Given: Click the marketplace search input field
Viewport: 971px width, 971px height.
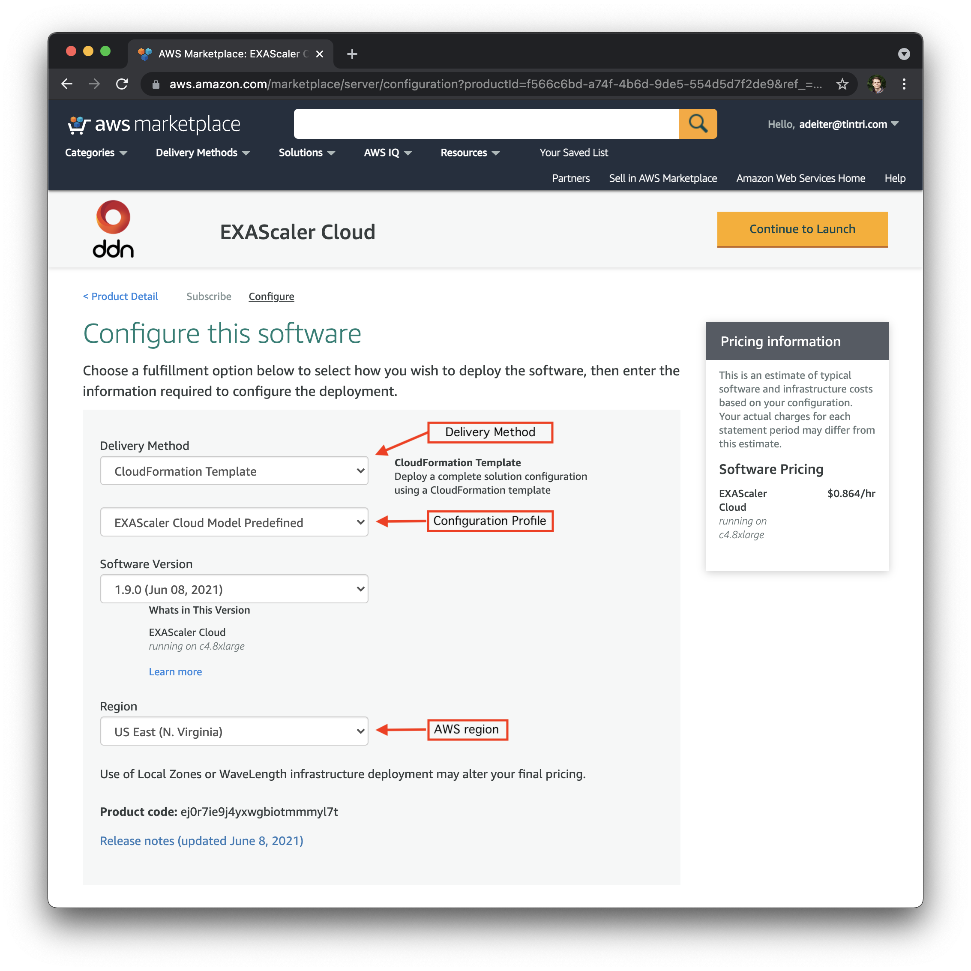Looking at the screenshot, I should [x=485, y=124].
